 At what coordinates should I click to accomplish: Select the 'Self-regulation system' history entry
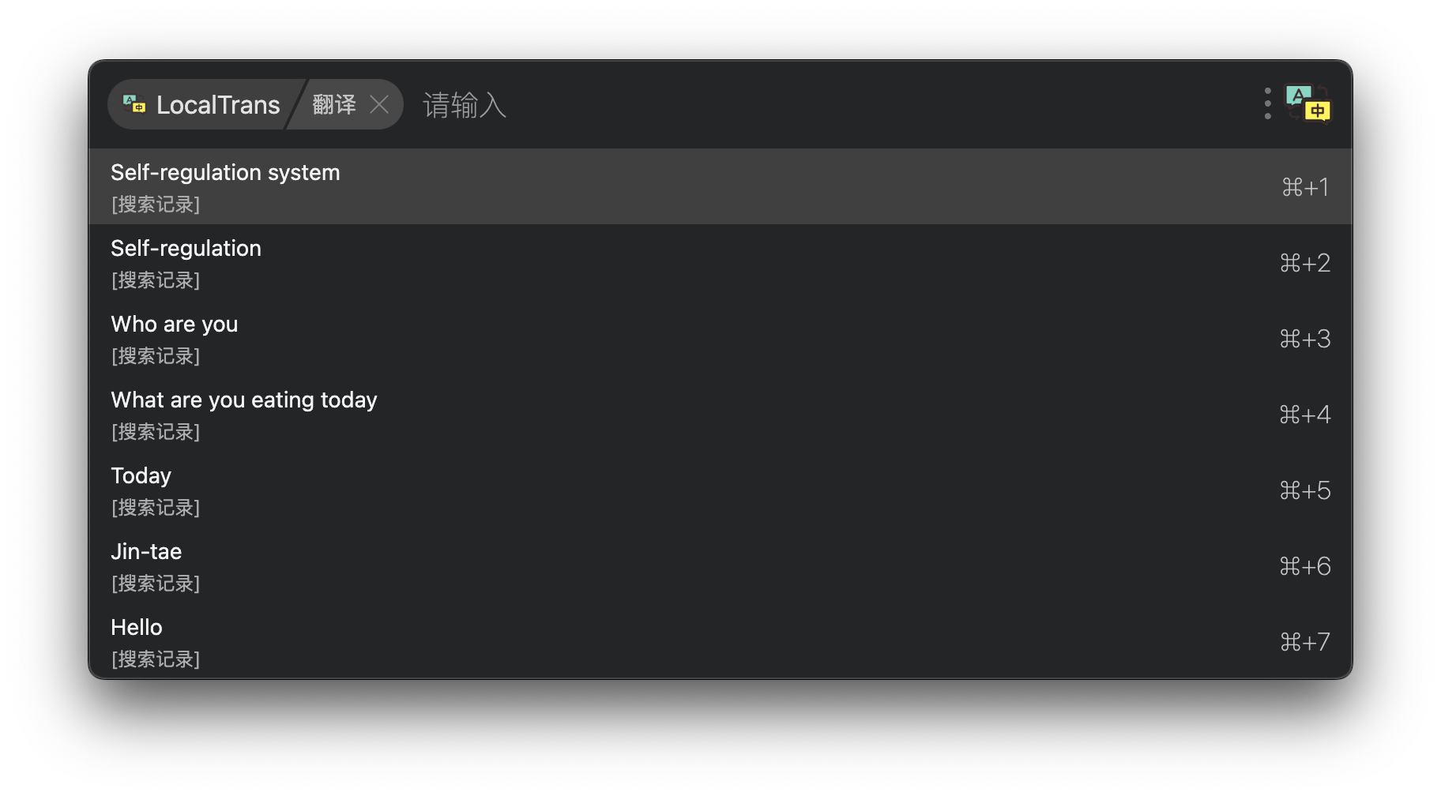click(x=720, y=186)
